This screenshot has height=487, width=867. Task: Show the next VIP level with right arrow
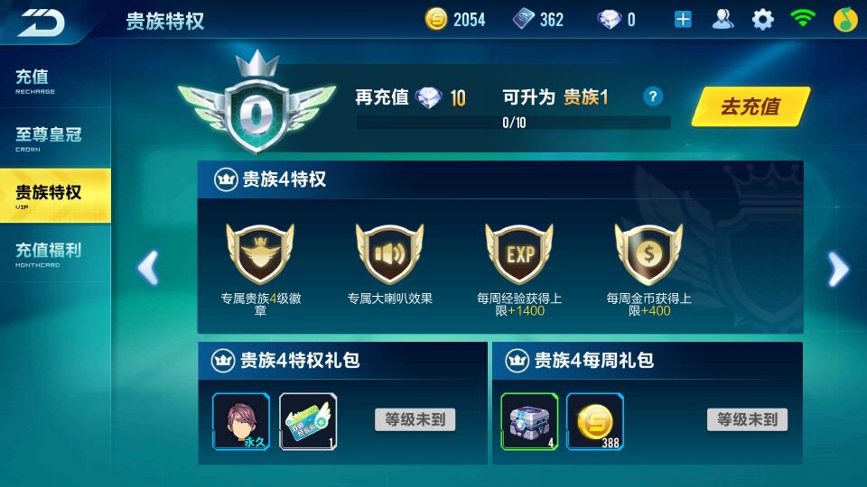coord(838,269)
